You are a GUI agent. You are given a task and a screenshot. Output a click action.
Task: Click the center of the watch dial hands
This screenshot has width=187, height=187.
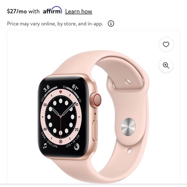click(61, 117)
